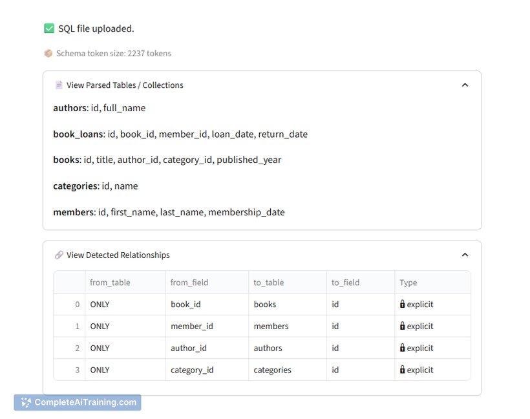Click the 'members: id, first_name' line
The width and height of the screenshot is (530, 419).
tap(169, 212)
